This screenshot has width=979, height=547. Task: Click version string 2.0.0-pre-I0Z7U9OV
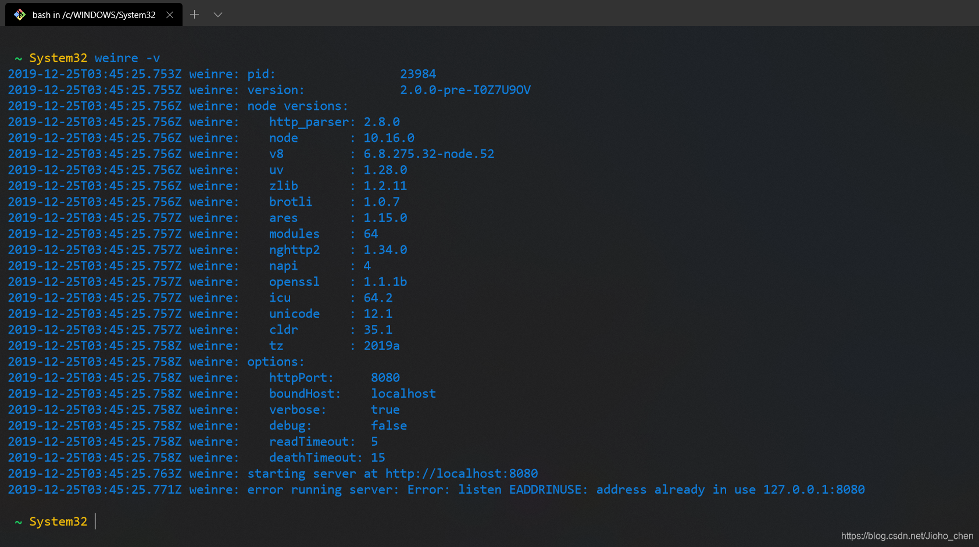[x=465, y=90]
